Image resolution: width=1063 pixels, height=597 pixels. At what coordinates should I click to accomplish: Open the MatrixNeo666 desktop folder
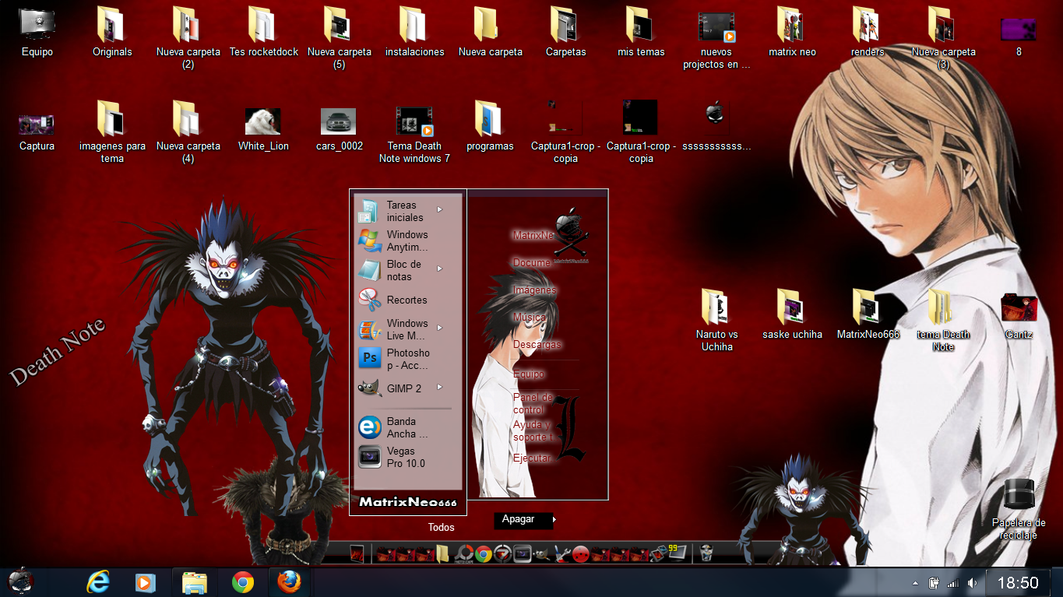click(868, 314)
